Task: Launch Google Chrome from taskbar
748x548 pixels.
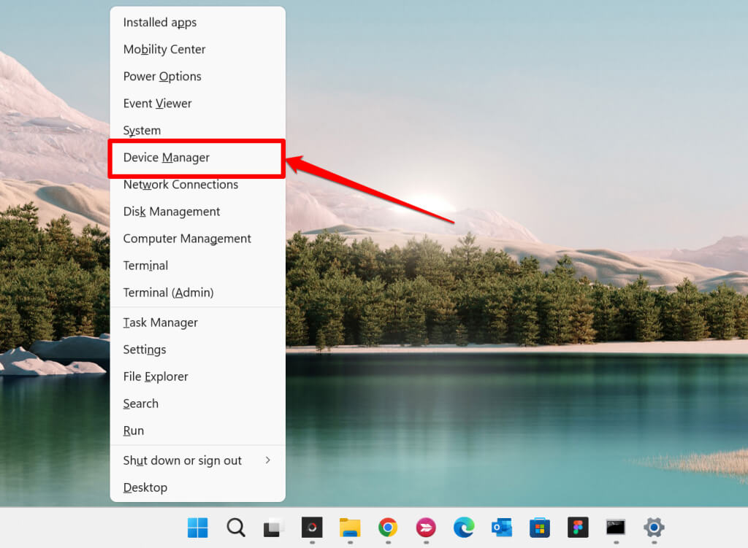Action: pyautogui.click(x=388, y=528)
